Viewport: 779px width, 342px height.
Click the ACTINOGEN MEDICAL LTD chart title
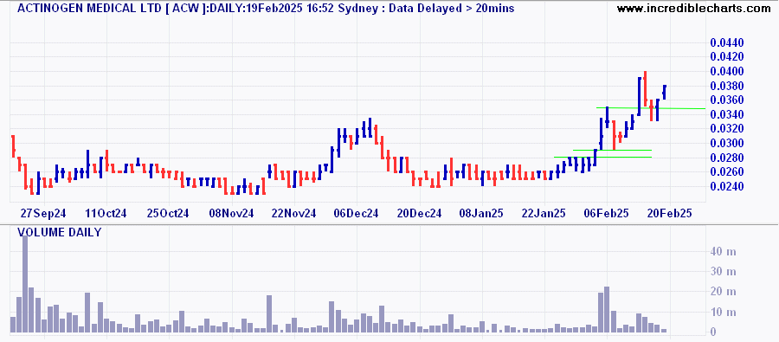(266, 8)
